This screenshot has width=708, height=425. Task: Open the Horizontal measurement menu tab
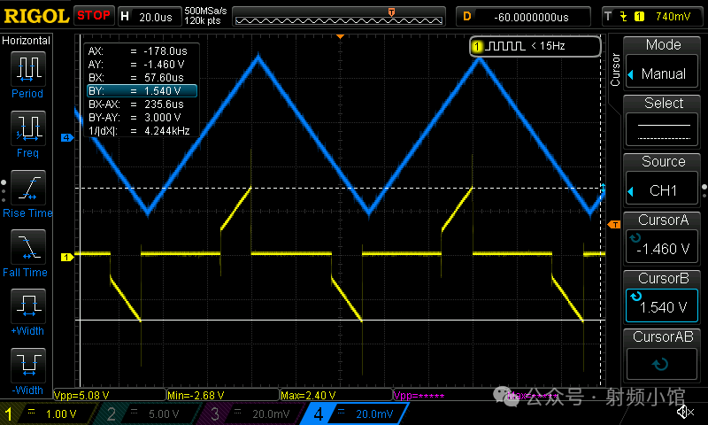click(x=27, y=41)
